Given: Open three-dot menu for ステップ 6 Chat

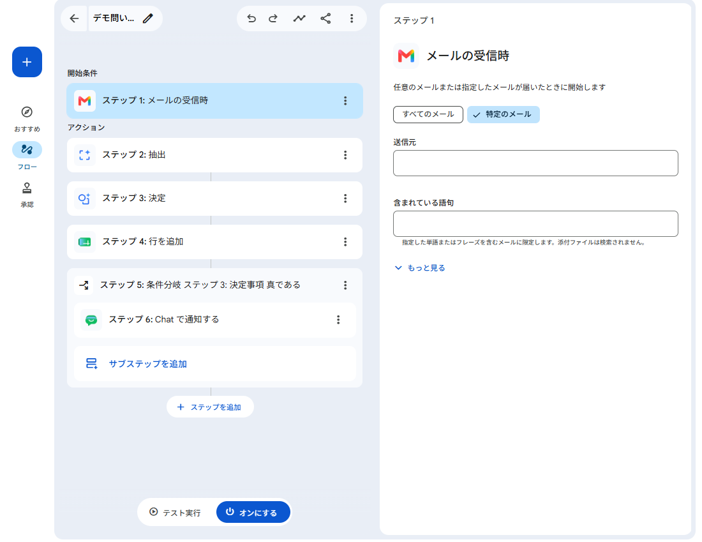Looking at the screenshot, I should point(338,320).
